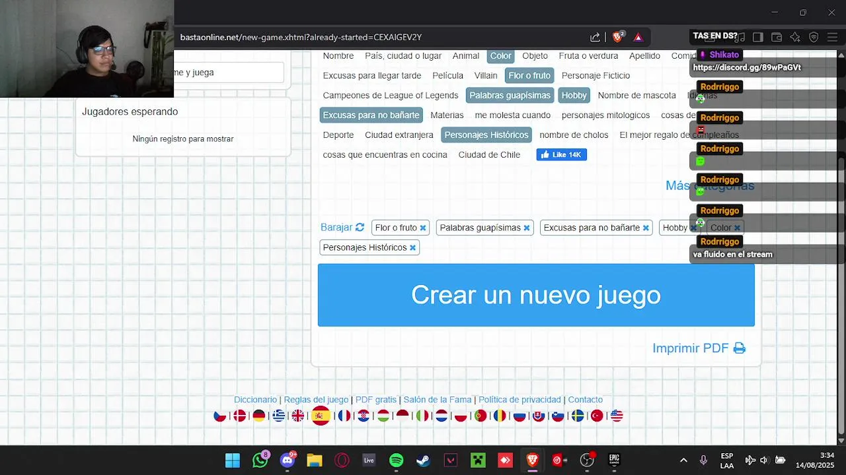Deselect Palabras guapísimas category

(510, 96)
